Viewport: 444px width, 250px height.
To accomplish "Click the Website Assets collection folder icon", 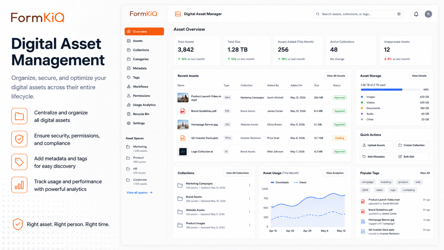I will (x=180, y=212).
